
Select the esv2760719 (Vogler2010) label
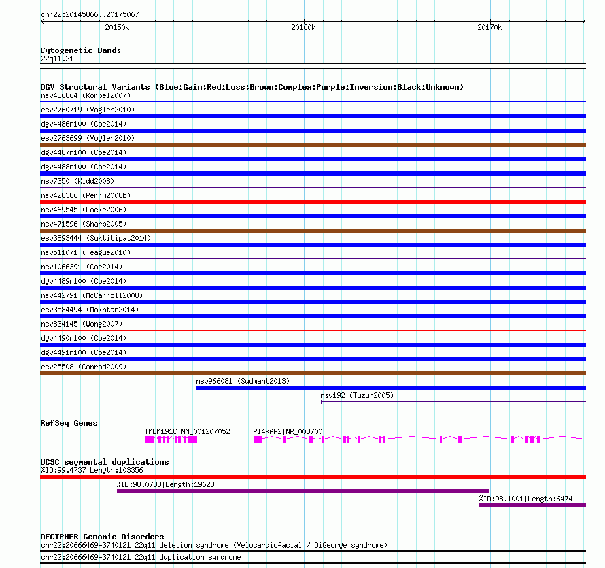88,110
